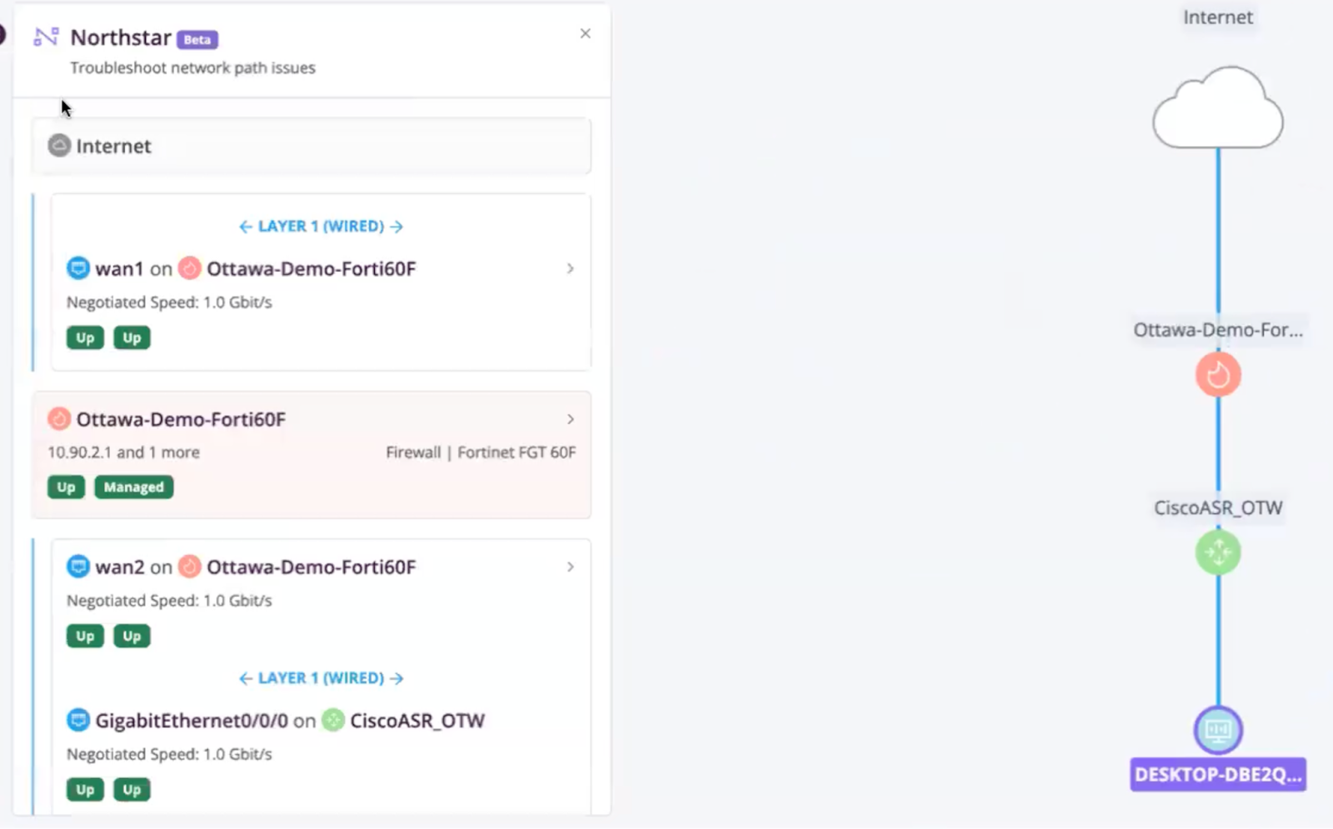Click the GigabitEthernet0/0/0 port icon

click(x=78, y=721)
